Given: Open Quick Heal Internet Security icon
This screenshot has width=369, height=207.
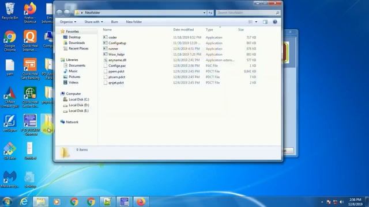Looking at the screenshot, I should click(30, 41).
